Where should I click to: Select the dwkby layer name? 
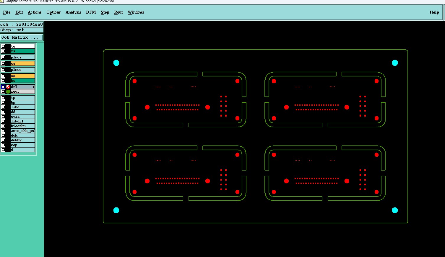click(x=23, y=140)
